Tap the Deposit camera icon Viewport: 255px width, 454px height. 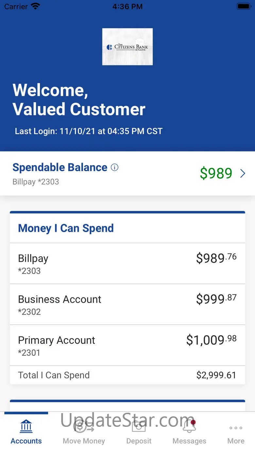pyautogui.click(x=139, y=427)
